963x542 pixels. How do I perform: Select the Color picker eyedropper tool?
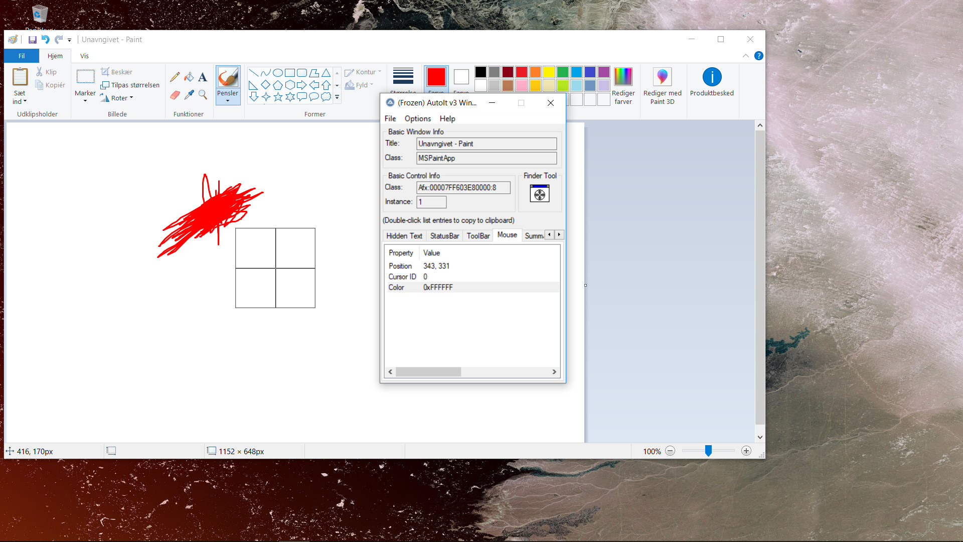pyautogui.click(x=189, y=94)
